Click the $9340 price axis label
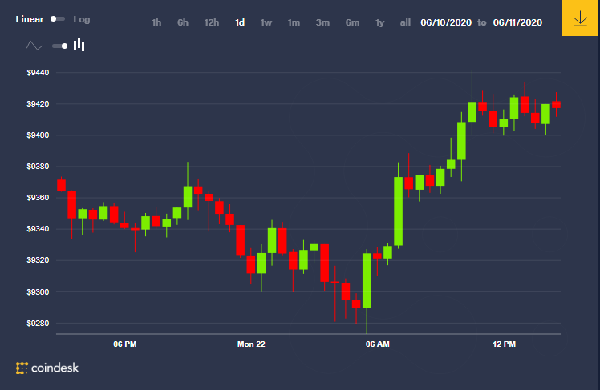This screenshot has width=600, height=390. coord(38,229)
